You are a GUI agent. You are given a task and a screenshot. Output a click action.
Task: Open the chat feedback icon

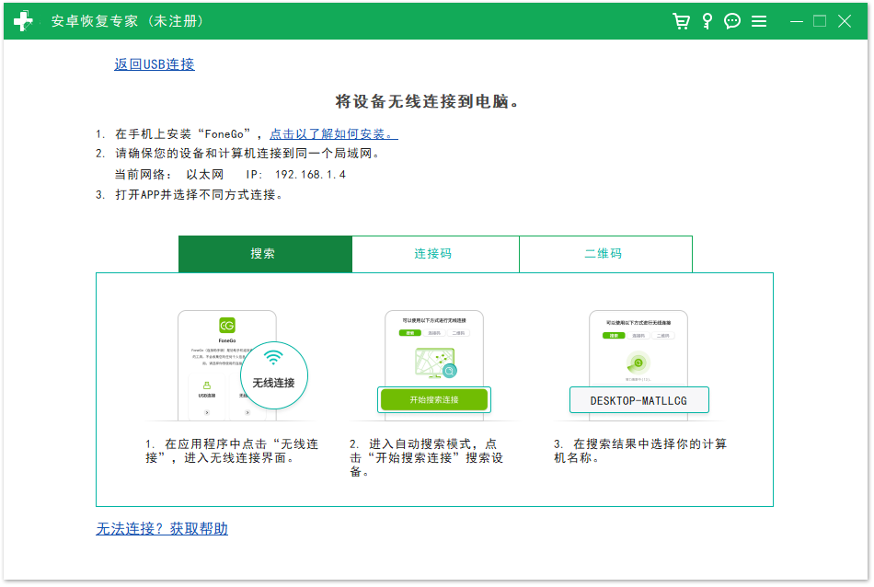coord(732,21)
